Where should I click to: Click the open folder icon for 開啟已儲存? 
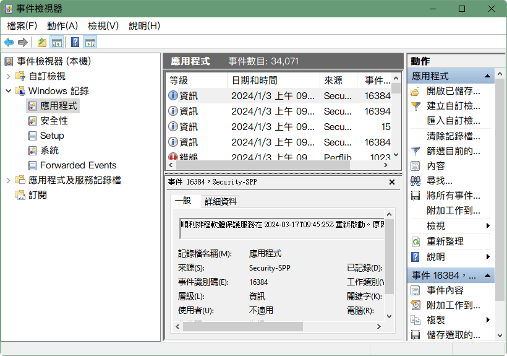click(416, 91)
